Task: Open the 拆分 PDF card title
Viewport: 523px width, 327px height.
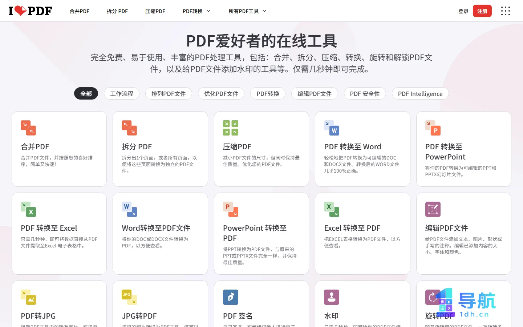Action: coord(137,147)
